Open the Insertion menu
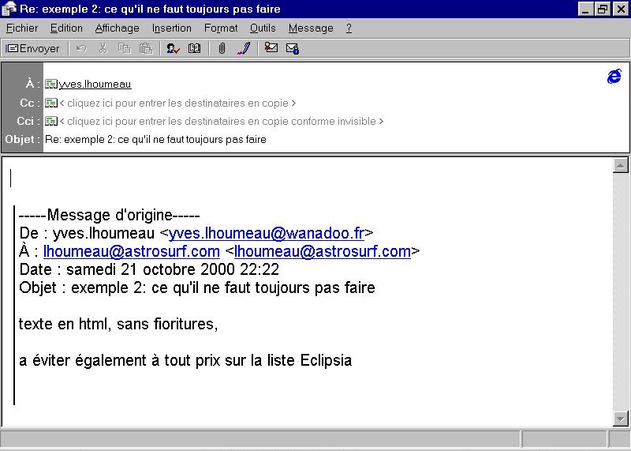The height and width of the screenshot is (451, 631). tap(172, 28)
